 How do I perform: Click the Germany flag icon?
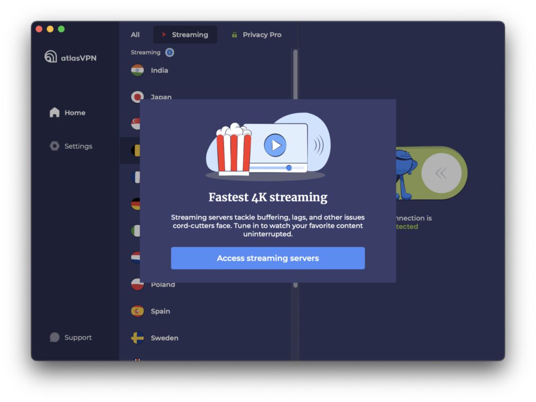click(x=137, y=204)
